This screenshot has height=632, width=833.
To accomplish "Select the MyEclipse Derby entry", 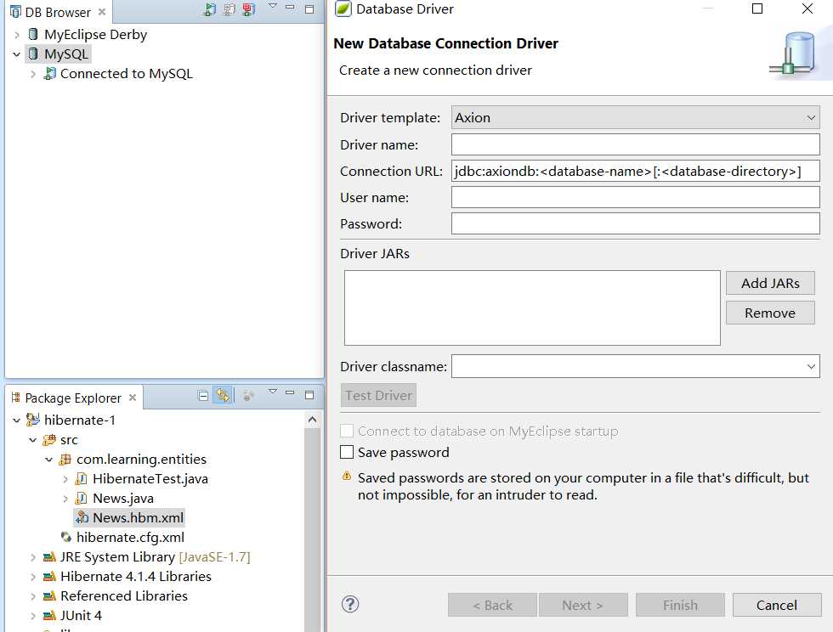I will (95, 35).
